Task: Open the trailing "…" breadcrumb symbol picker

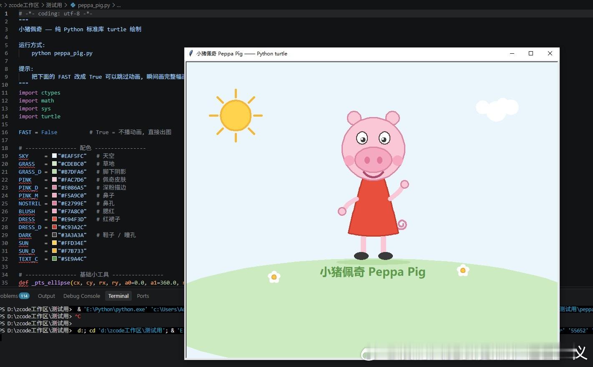Action: (119, 5)
